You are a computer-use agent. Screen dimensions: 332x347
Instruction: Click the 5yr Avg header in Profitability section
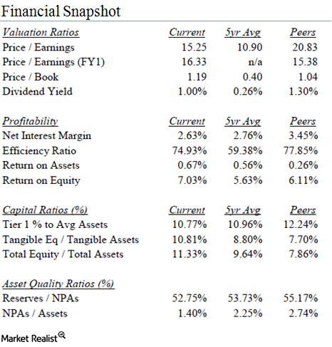pyautogui.click(x=243, y=121)
